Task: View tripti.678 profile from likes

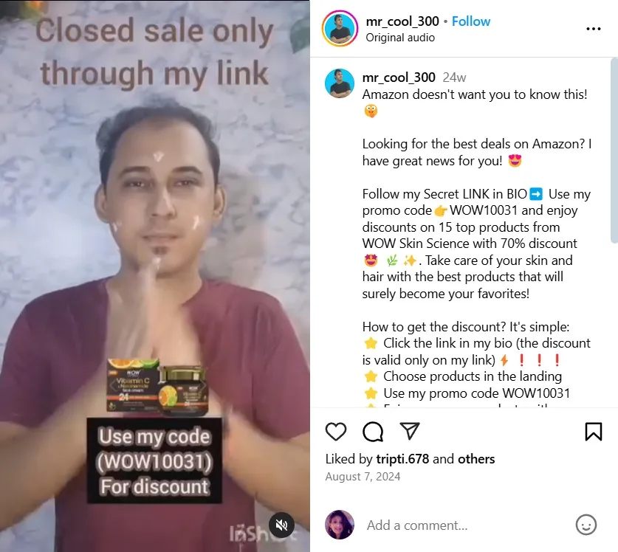Action: [x=402, y=459]
